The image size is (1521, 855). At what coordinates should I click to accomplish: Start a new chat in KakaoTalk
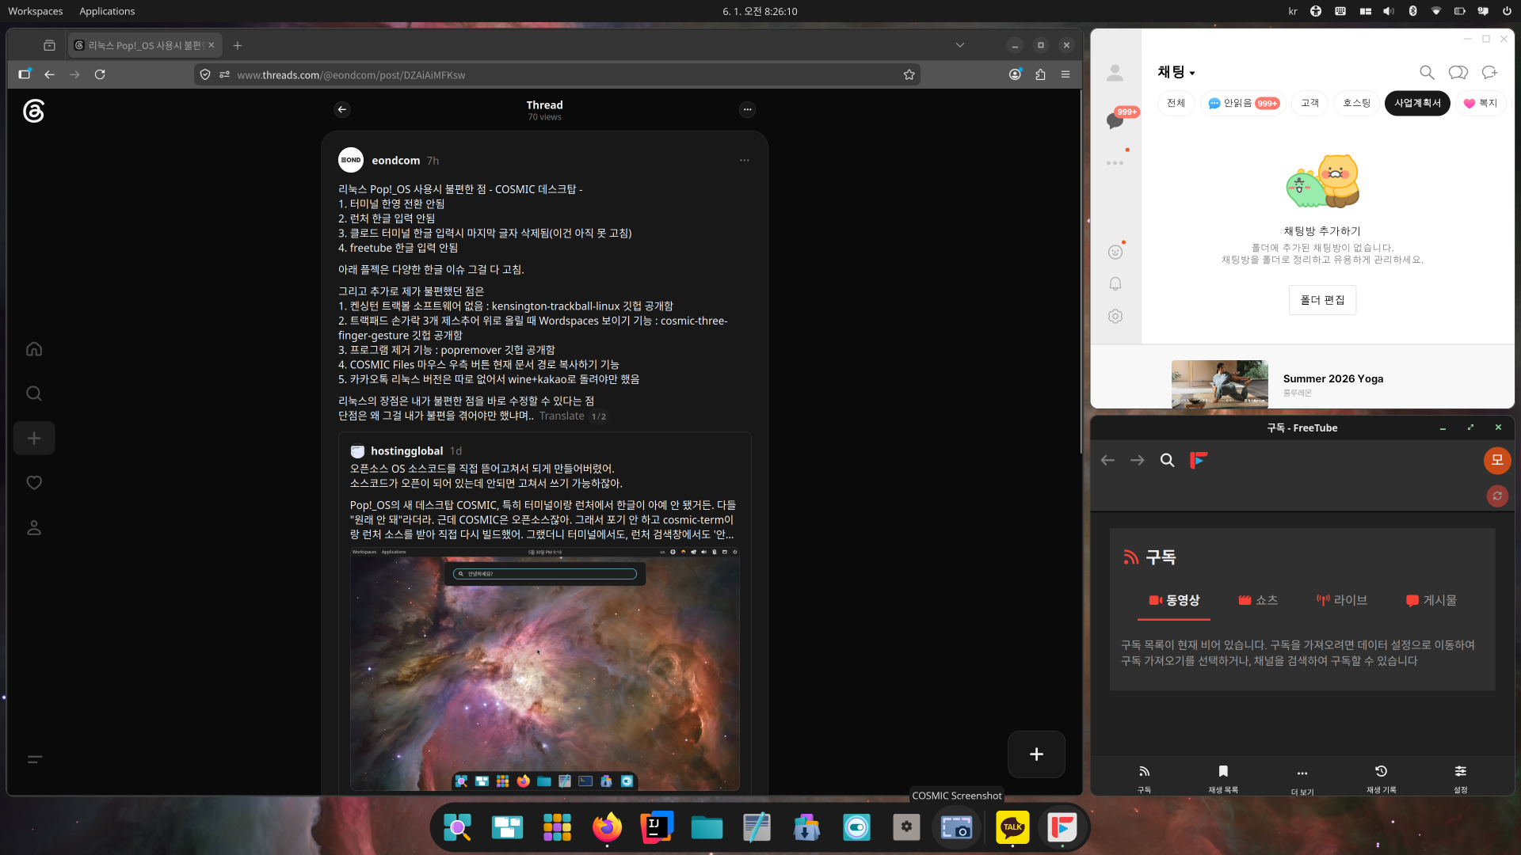(x=1489, y=73)
